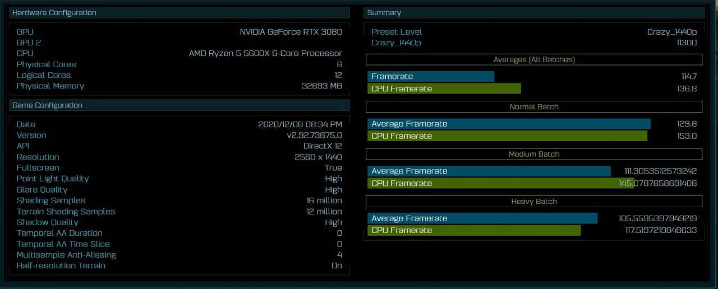Select the Hardware Configuration section header

[179, 12]
